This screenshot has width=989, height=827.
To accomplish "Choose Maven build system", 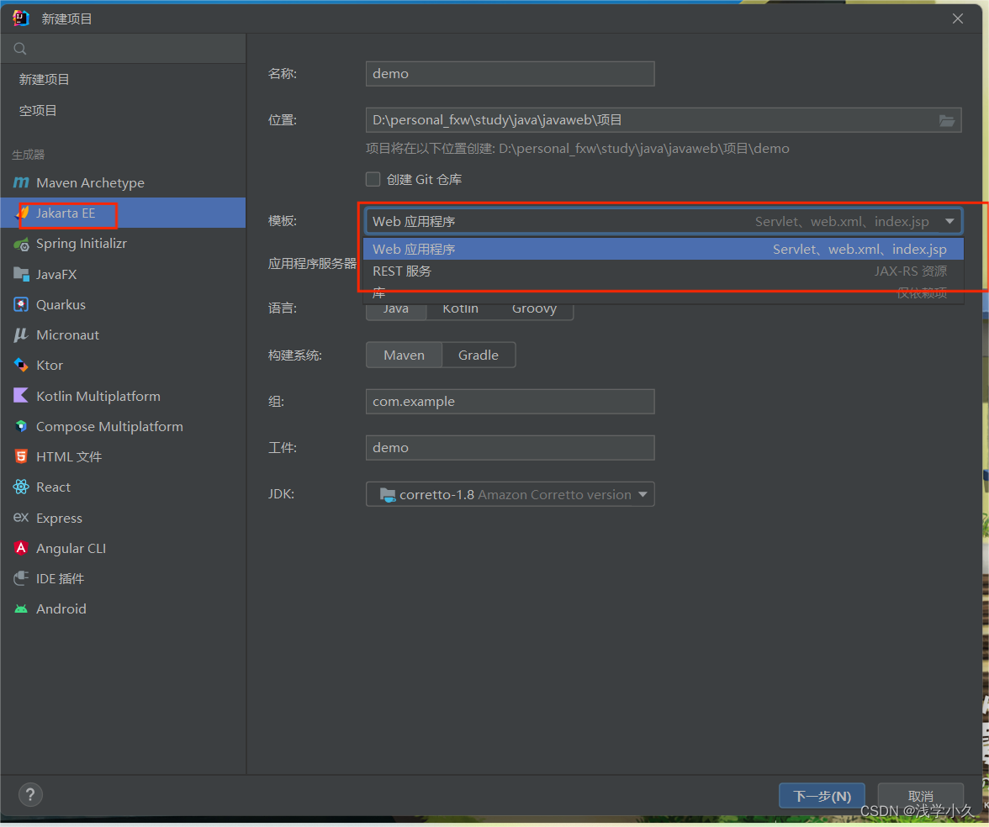I will (405, 355).
